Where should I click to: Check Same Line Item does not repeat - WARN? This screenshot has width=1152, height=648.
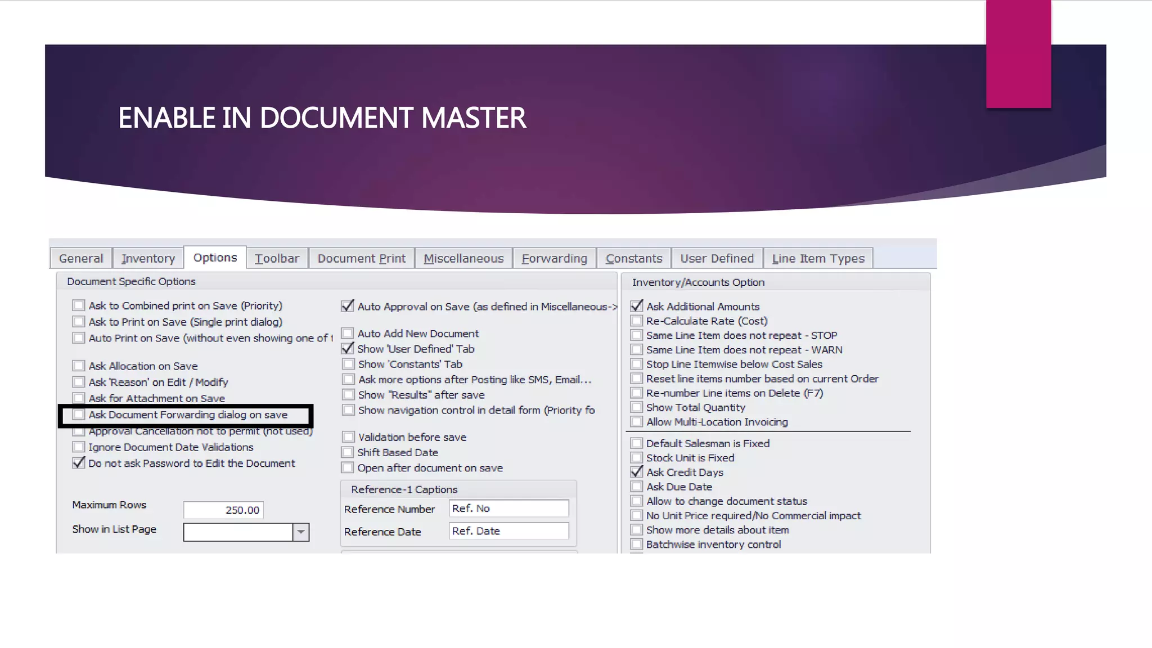click(636, 350)
